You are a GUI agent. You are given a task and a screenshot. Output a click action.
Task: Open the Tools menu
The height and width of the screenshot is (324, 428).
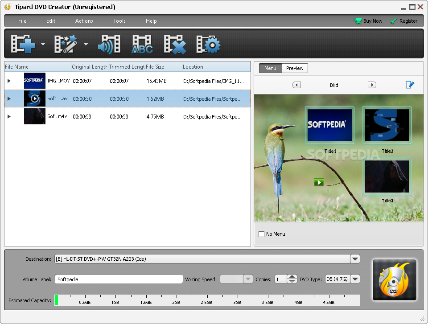(x=119, y=21)
